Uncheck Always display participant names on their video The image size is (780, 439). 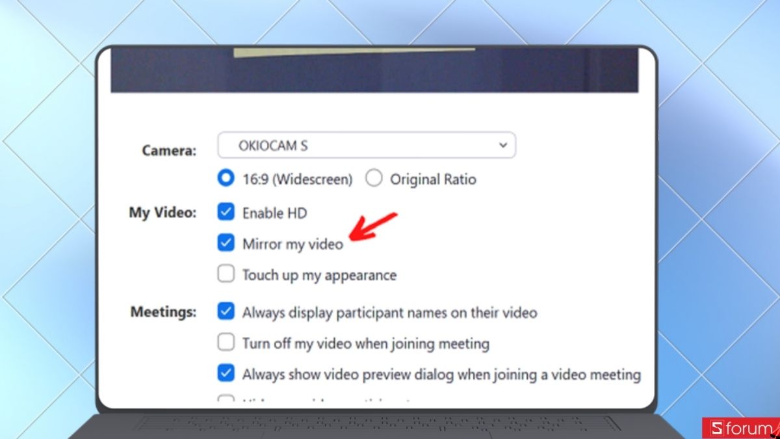tap(226, 312)
